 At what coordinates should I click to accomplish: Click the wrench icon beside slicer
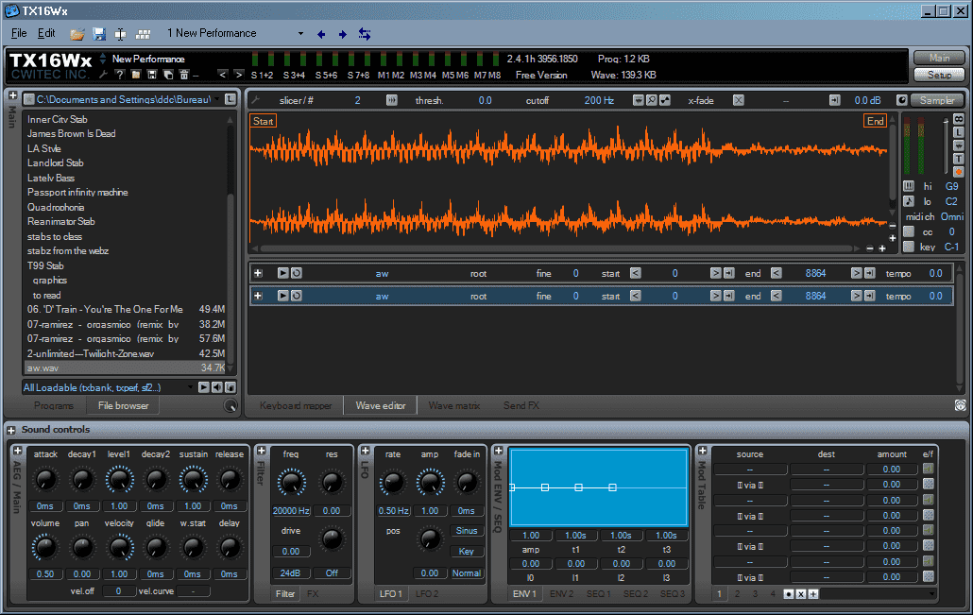(x=254, y=100)
